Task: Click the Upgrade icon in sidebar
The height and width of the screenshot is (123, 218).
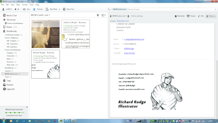Action: (x=4, y=89)
